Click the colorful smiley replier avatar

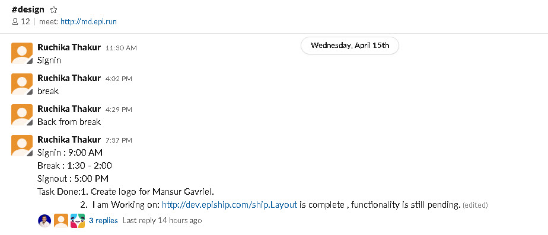point(78,221)
